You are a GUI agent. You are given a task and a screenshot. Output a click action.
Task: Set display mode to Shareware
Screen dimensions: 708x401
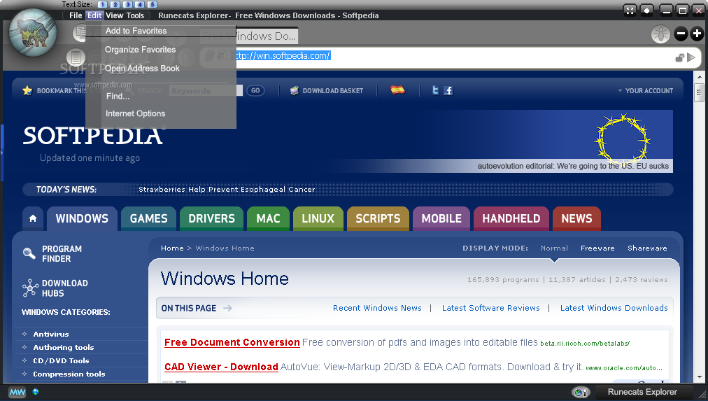[x=647, y=248]
